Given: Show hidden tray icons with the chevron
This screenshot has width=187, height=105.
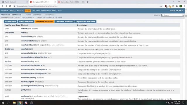Looking at the screenshot, I should click(x=166, y=103).
